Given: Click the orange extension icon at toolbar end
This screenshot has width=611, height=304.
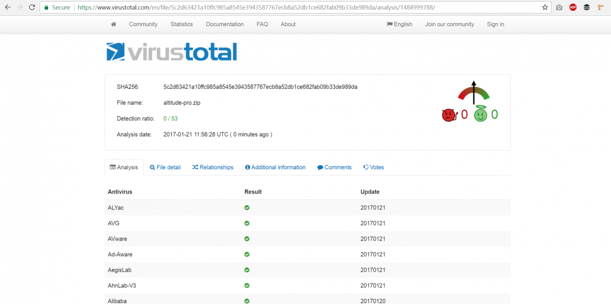Looking at the screenshot, I should click(600, 7).
